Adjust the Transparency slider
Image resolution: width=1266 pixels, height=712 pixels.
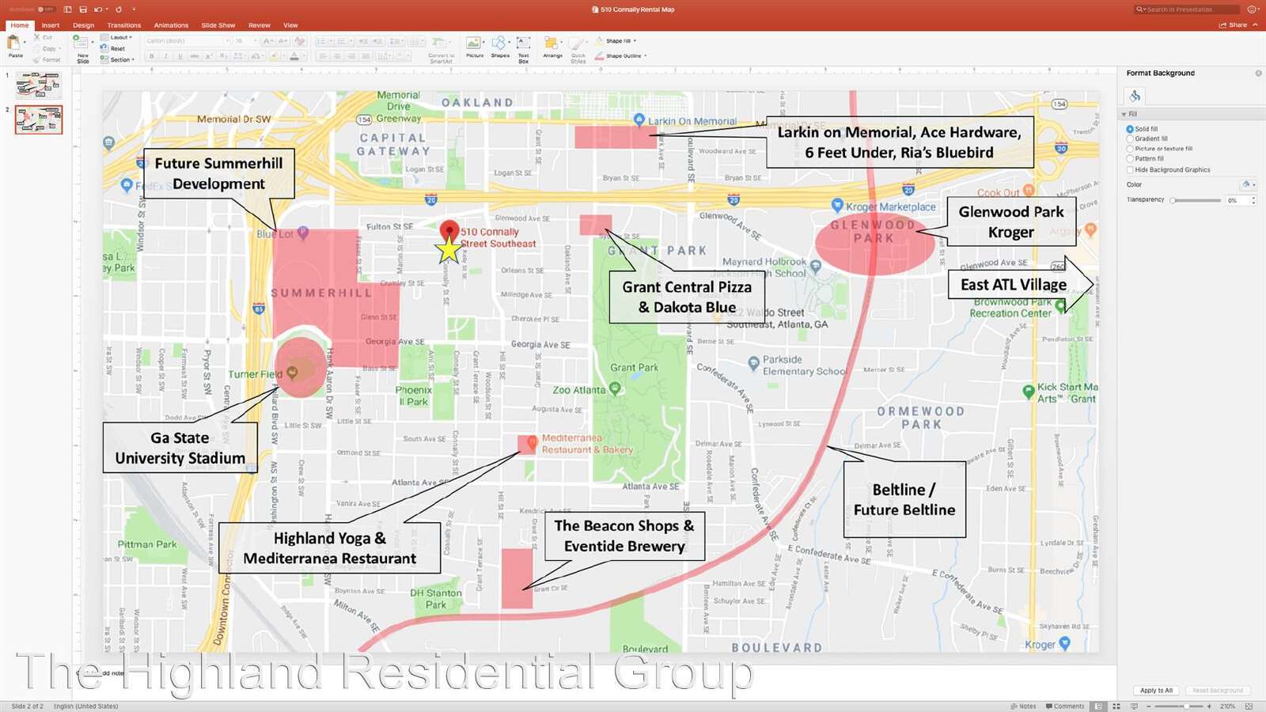[x=1196, y=200]
